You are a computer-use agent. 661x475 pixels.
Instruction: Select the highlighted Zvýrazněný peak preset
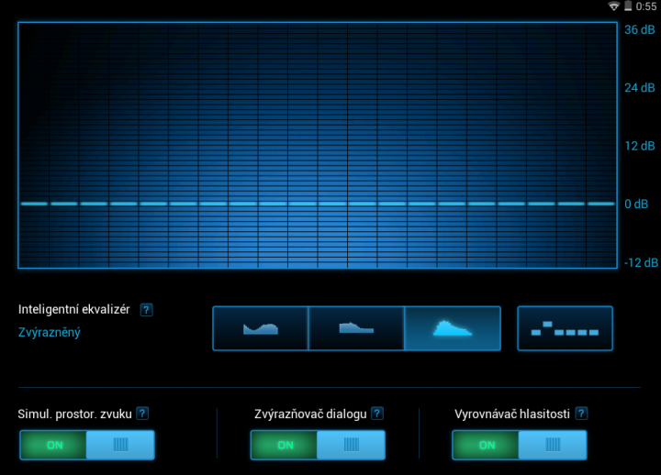point(452,328)
